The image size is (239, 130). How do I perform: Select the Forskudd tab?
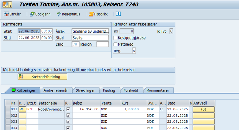tap(131, 90)
